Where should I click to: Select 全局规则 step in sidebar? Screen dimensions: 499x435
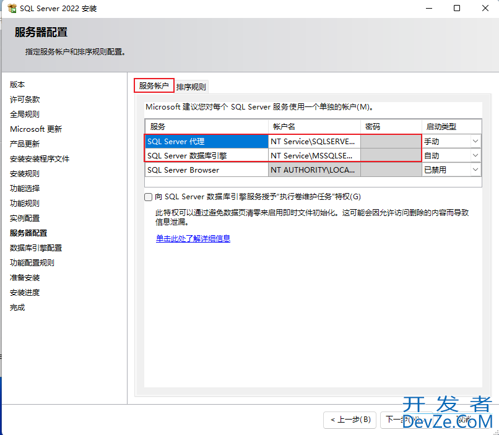(x=25, y=114)
